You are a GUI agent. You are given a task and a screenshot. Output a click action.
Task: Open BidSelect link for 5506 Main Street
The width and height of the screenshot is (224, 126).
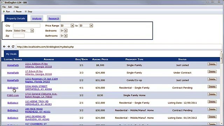(13, 88)
